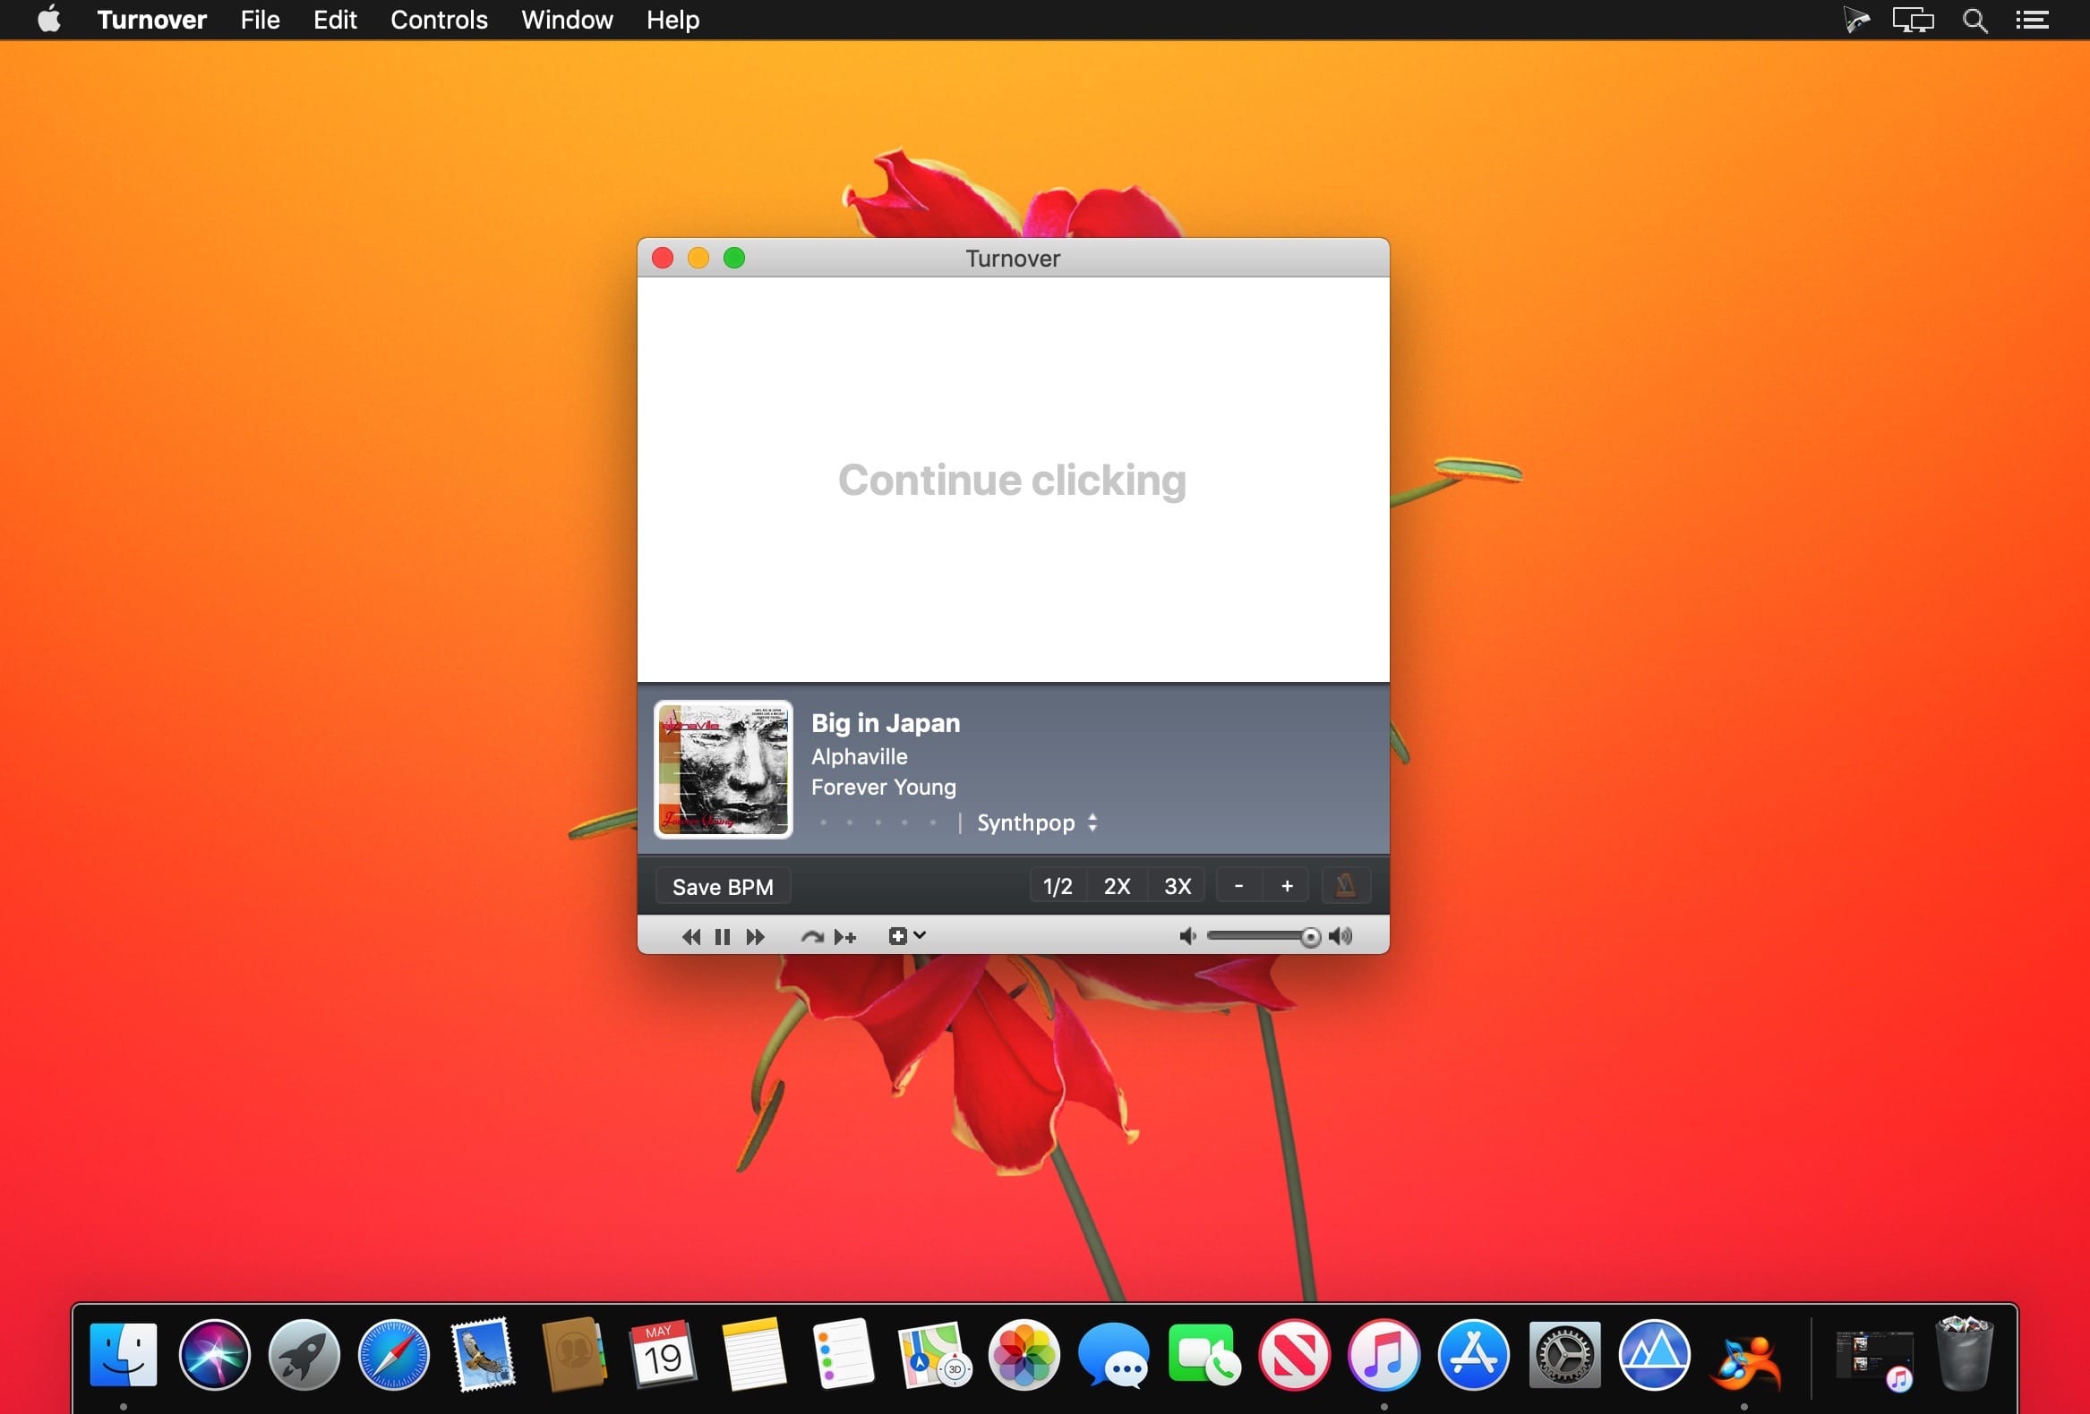Viewport: 2090px width, 1414px height.
Task: Increase the BPM with the plus button
Action: tap(1287, 886)
